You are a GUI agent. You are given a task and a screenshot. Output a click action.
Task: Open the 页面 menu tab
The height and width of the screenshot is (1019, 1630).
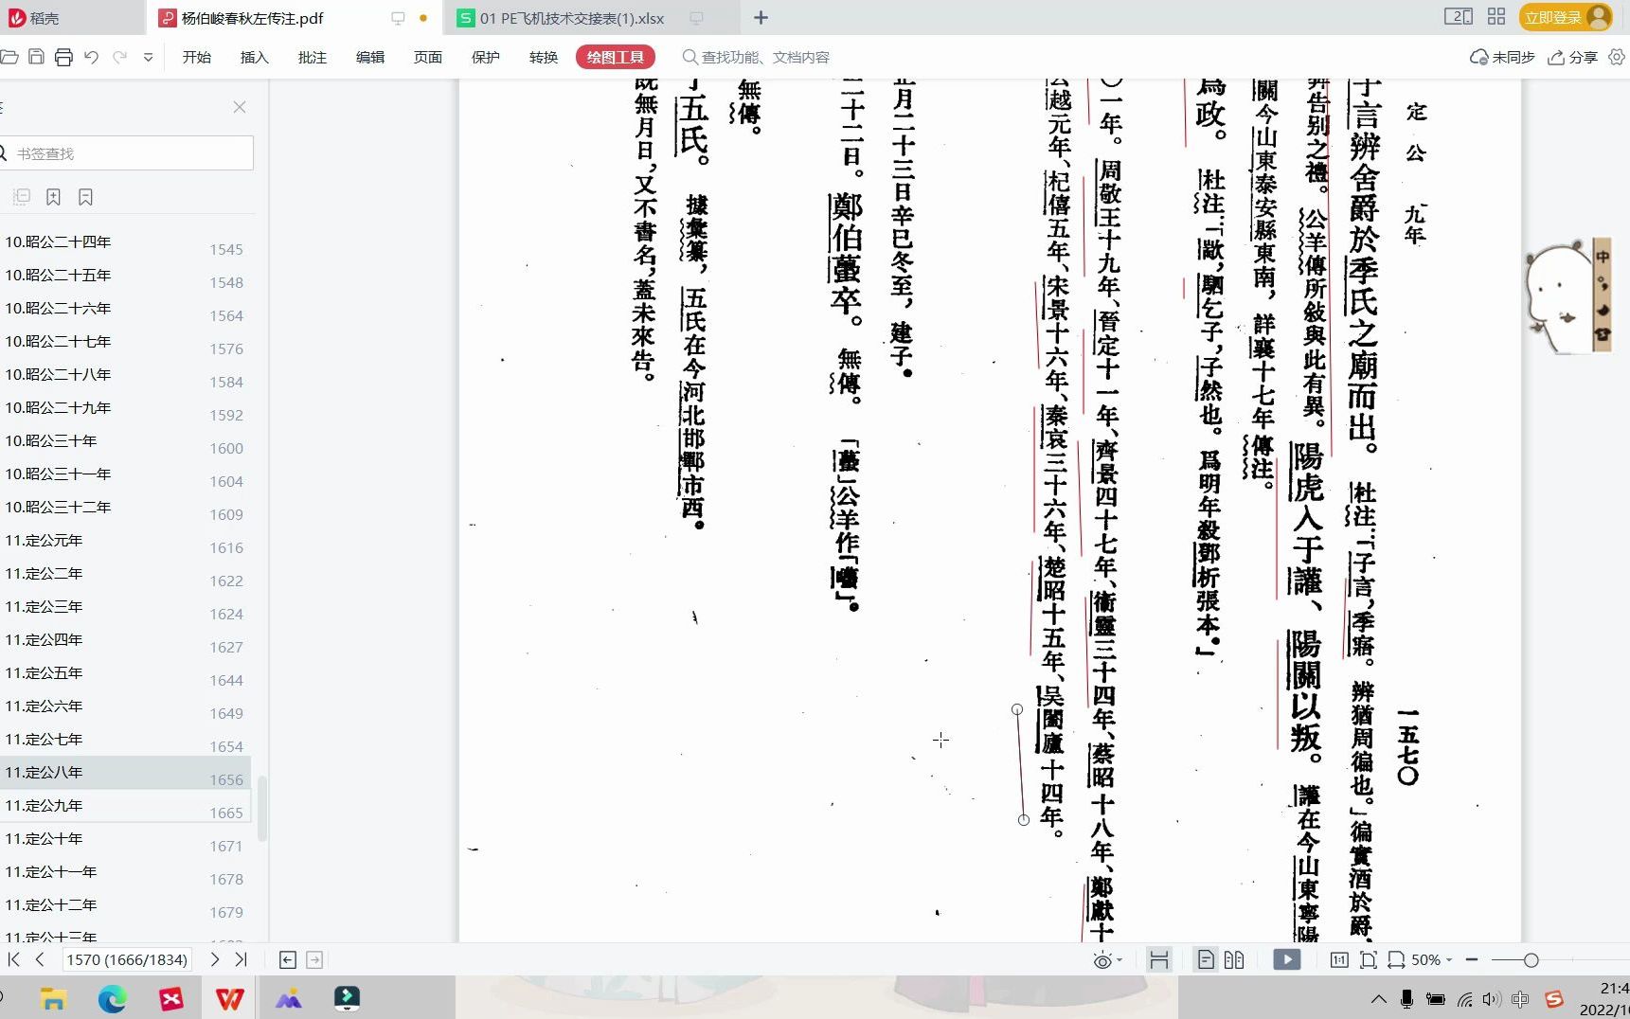coord(428,57)
